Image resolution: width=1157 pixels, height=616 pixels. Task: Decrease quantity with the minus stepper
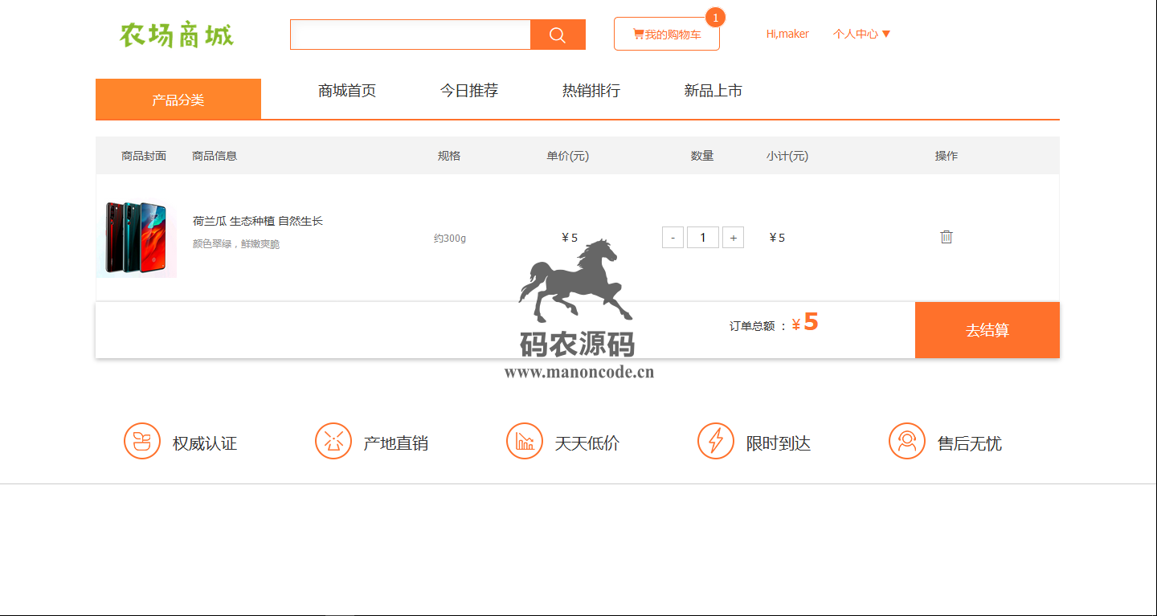pyautogui.click(x=673, y=237)
